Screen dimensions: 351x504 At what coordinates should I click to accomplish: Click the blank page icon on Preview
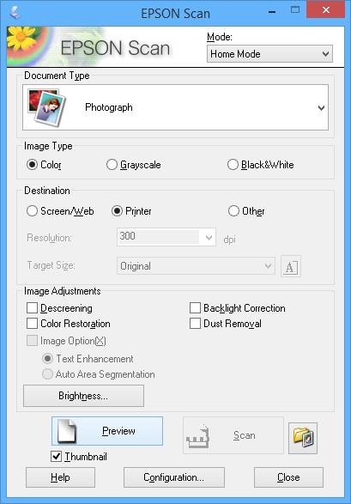[x=67, y=431]
